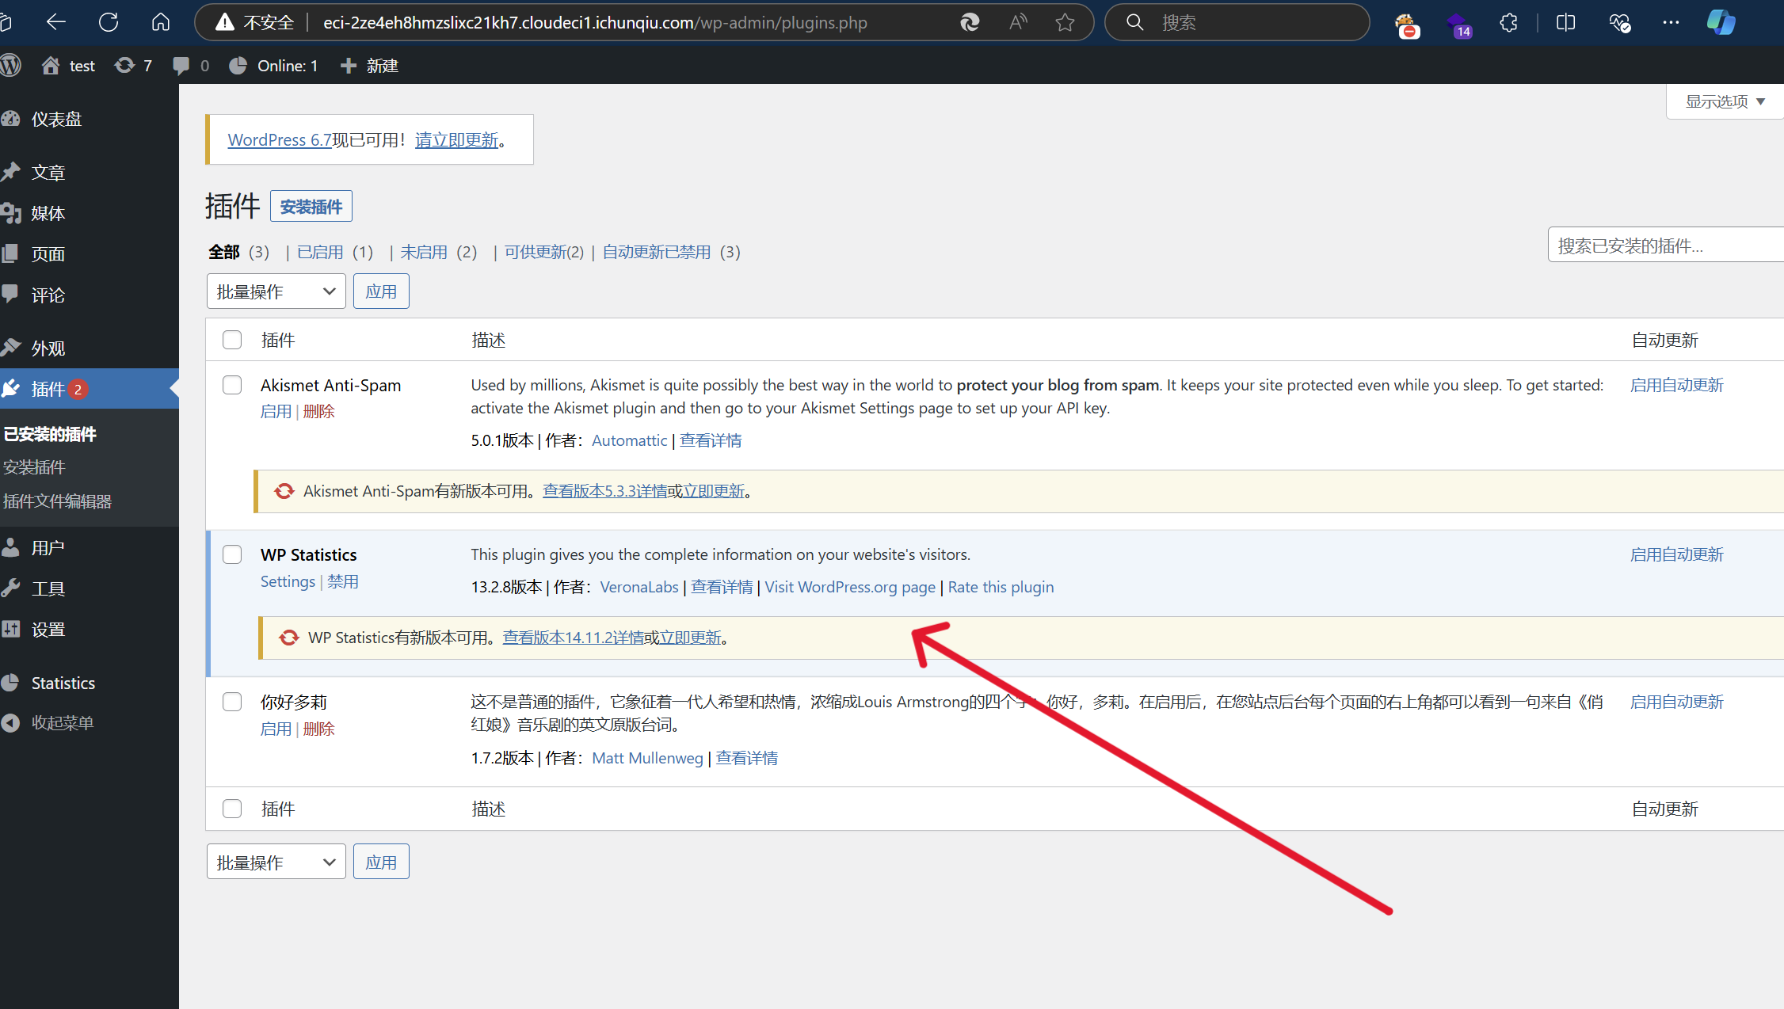Click the browser home icon

tap(161, 22)
